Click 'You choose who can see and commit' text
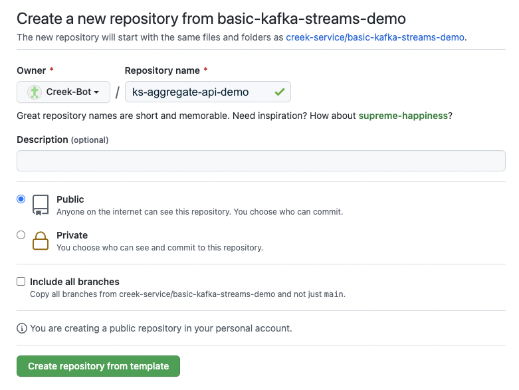Screen dimensions: 519x390 [x=160, y=247]
